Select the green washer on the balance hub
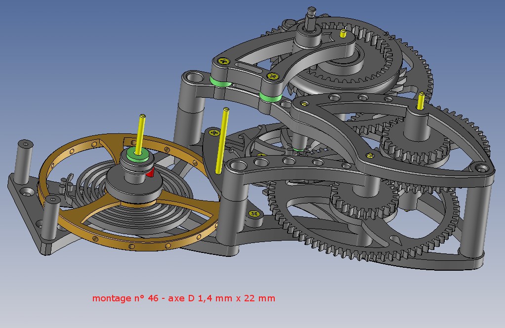The height and width of the screenshot is (328, 505). tap(137, 155)
